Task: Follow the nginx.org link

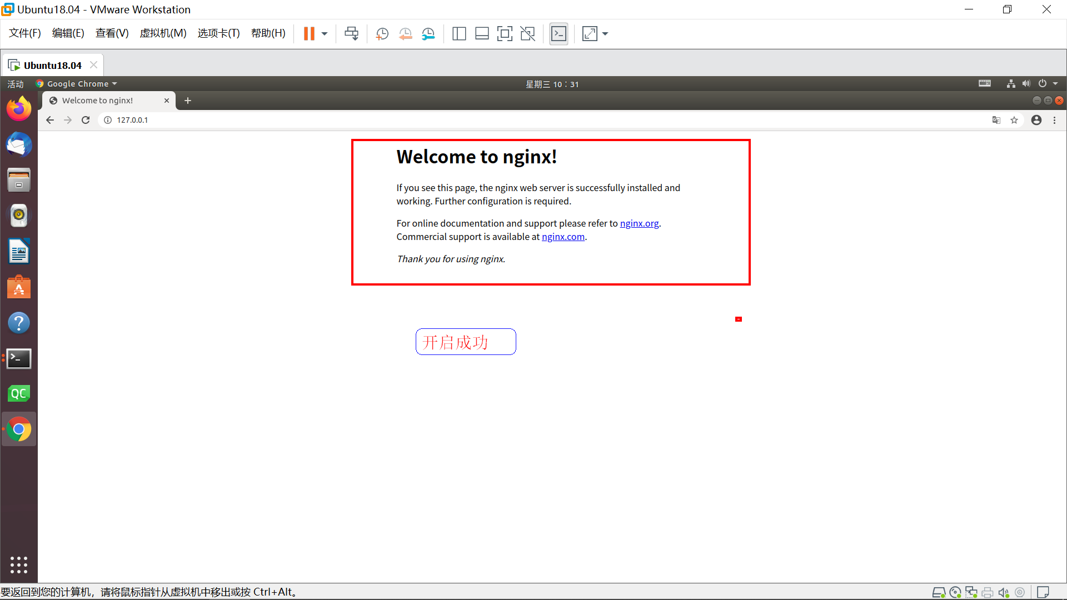Action: (x=639, y=223)
